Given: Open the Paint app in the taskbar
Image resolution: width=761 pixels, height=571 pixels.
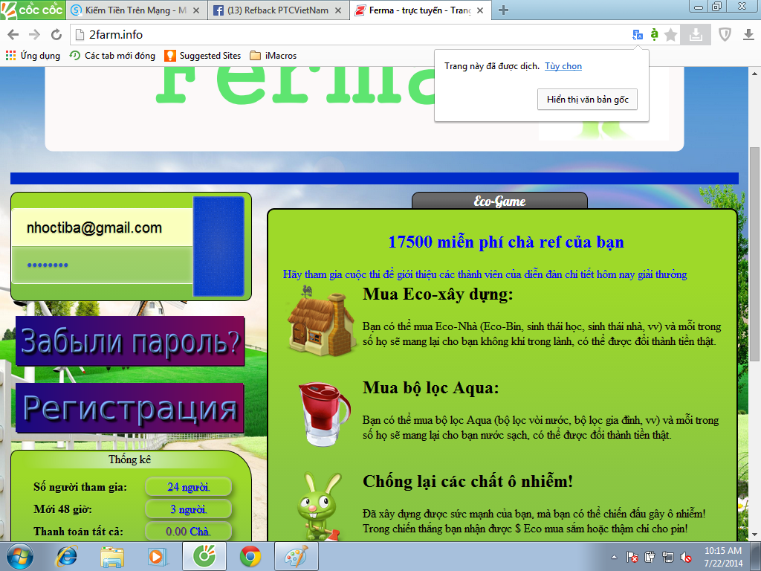Looking at the screenshot, I should (296, 556).
